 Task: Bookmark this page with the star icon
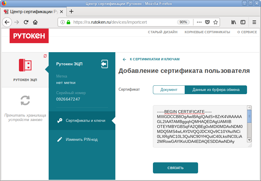click(216, 22)
